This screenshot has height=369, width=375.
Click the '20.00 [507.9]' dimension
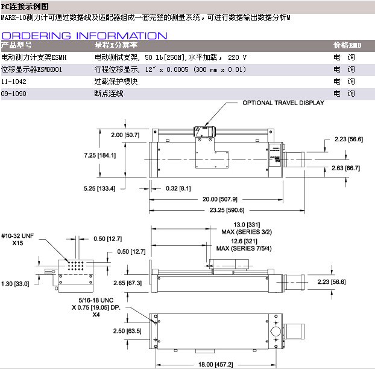coord(220,199)
